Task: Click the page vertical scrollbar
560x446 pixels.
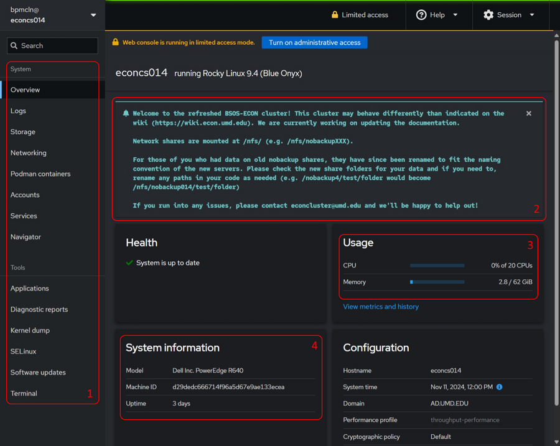Action: point(556,223)
